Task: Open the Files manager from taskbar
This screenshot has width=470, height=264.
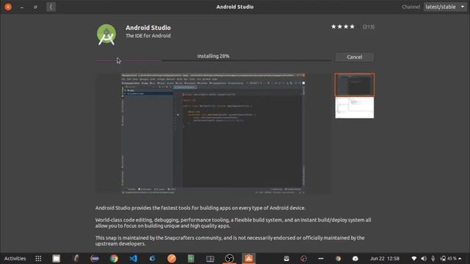Action: pos(57,258)
